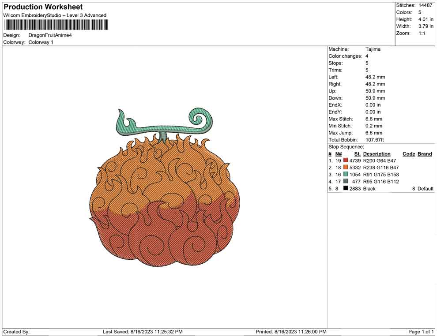Image resolution: width=437 pixels, height=336 pixels.
Task: Click the 'Left:' label
Action: click(x=333, y=77)
